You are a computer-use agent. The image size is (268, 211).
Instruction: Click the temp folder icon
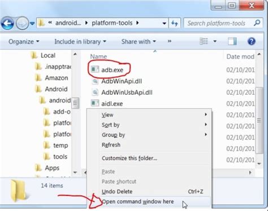pos(47,145)
